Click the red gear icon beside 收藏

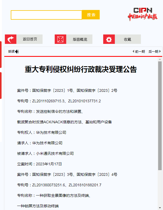coord(109,39)
